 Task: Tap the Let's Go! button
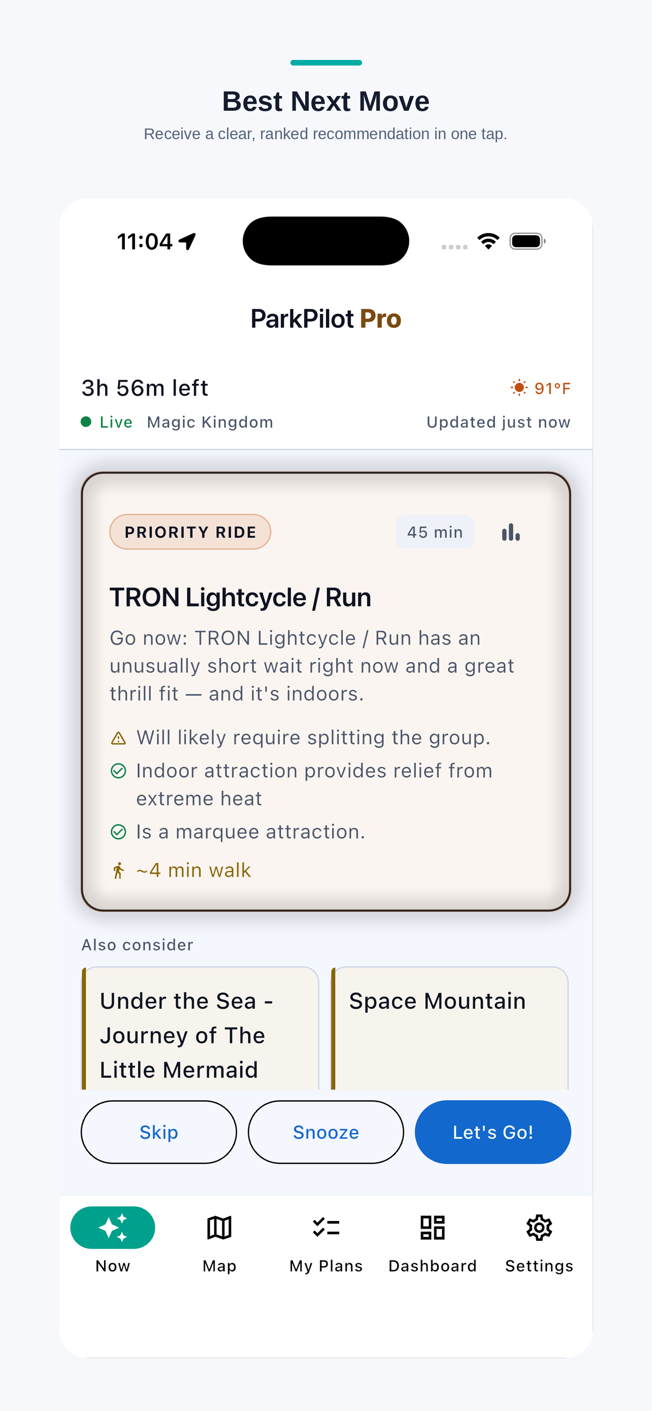[493, 1132]
